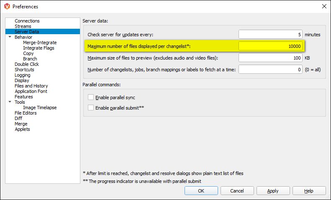Click the 'After limit is reached' footnote

[163, 173]
